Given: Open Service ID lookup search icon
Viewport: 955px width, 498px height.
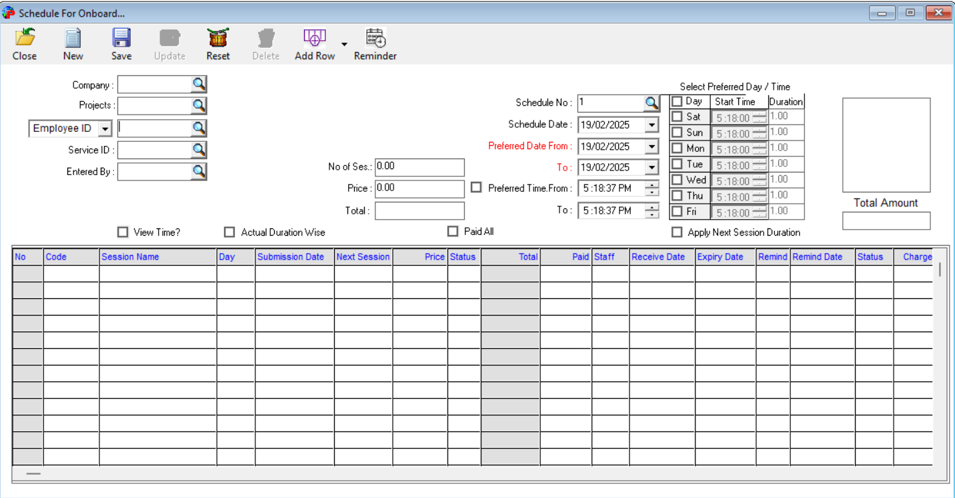Looking at the screenshot, I should 199,150.
